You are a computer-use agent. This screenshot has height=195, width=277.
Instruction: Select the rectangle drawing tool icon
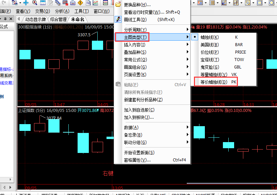[x=259, y=3]
